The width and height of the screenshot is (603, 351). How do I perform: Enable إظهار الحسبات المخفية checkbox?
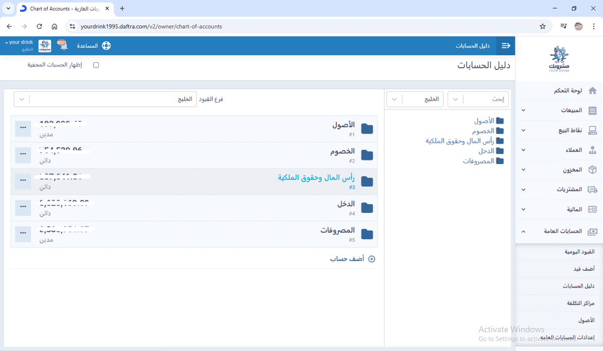tap(96, 65)
